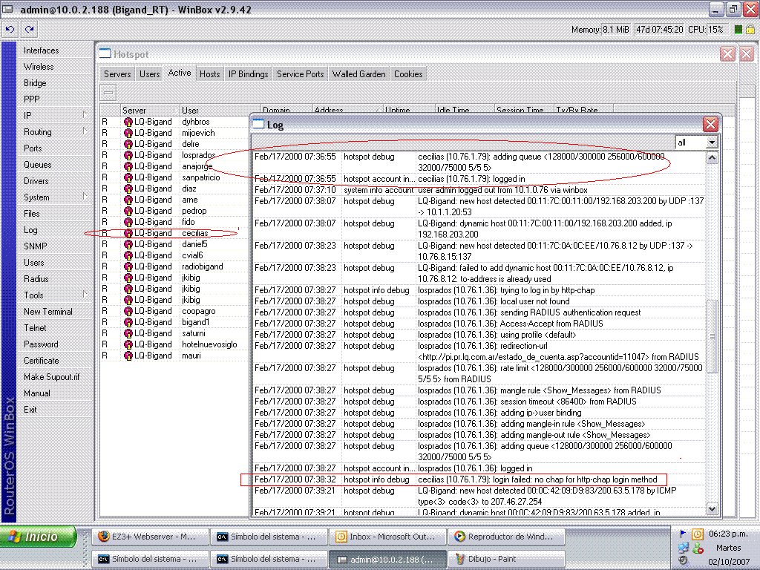Image resolution: width=760 pixels, height=570 pixels.
Task: Click the Inicio start button
Action: (x=37, y=536)
